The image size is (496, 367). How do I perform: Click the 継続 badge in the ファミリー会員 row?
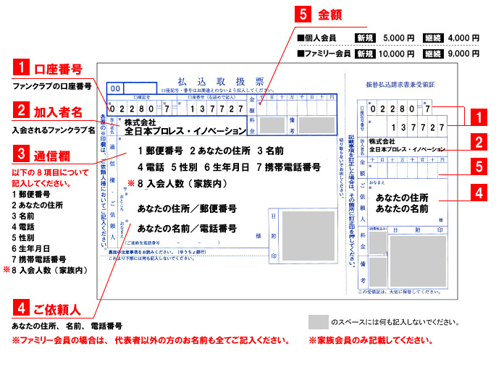tap(433, 54)
